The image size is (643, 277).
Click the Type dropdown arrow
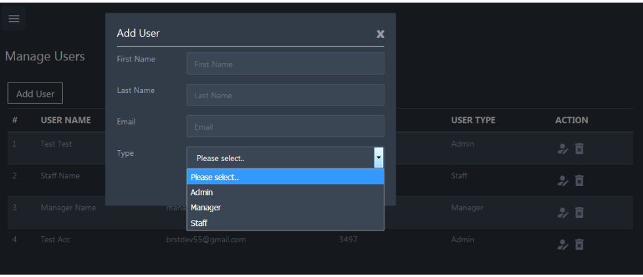(x=379, y=158)
